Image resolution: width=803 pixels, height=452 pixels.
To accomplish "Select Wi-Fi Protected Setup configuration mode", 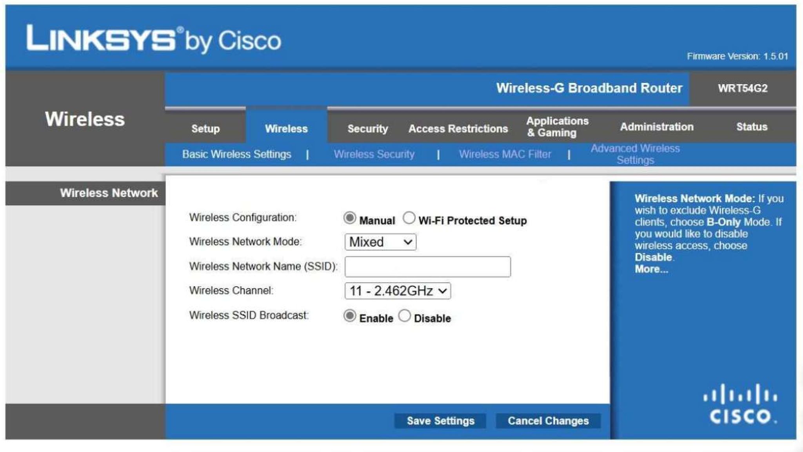I will [x=409, y=219].
